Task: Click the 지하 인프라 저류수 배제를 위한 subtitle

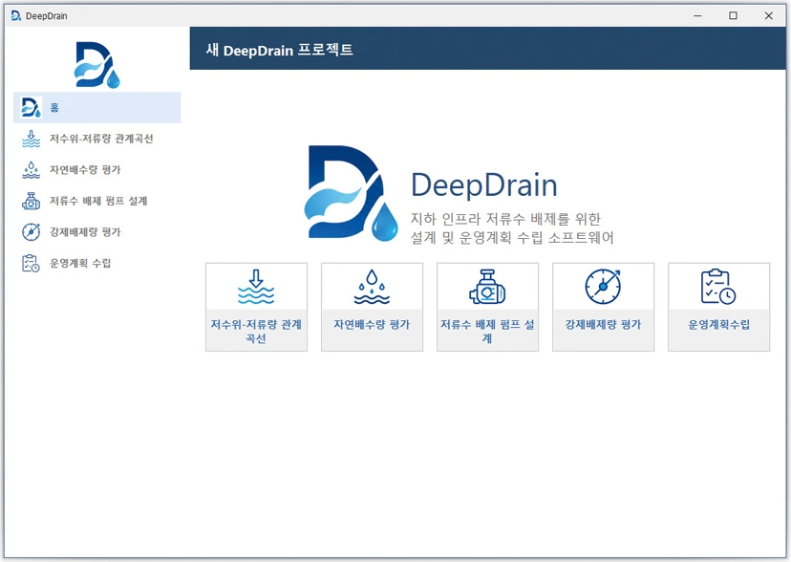Action: tap(505, 219)
